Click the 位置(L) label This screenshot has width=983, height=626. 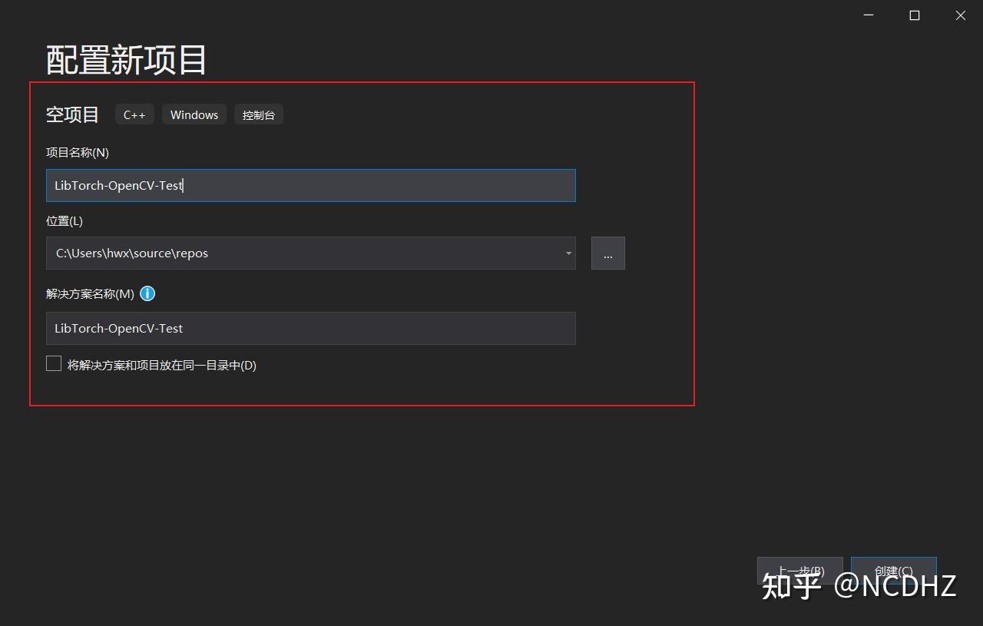click(64, 220)
